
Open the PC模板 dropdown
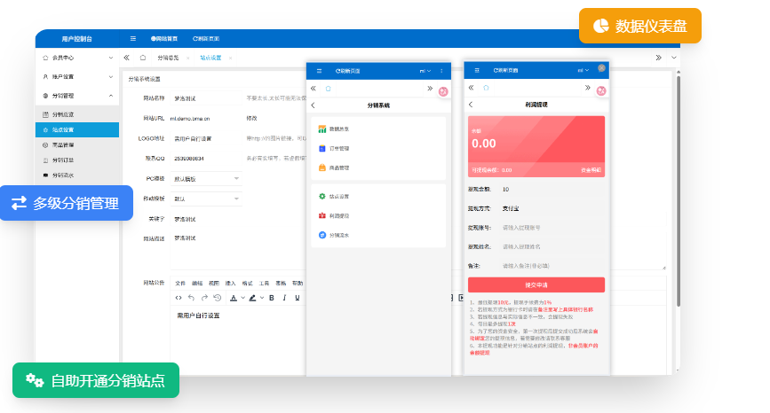206,178
